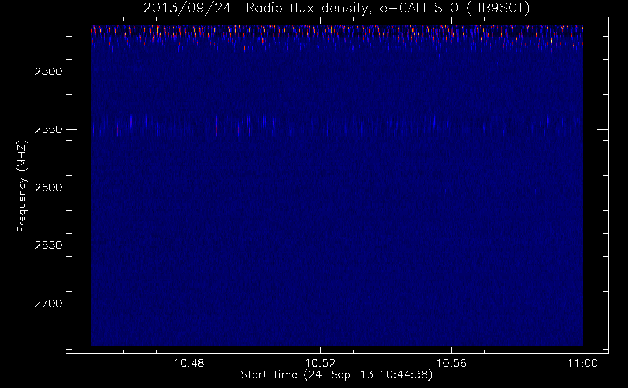
Task: Click the Frequency (MHZ) axis label
Action: (x=22, y=187)
